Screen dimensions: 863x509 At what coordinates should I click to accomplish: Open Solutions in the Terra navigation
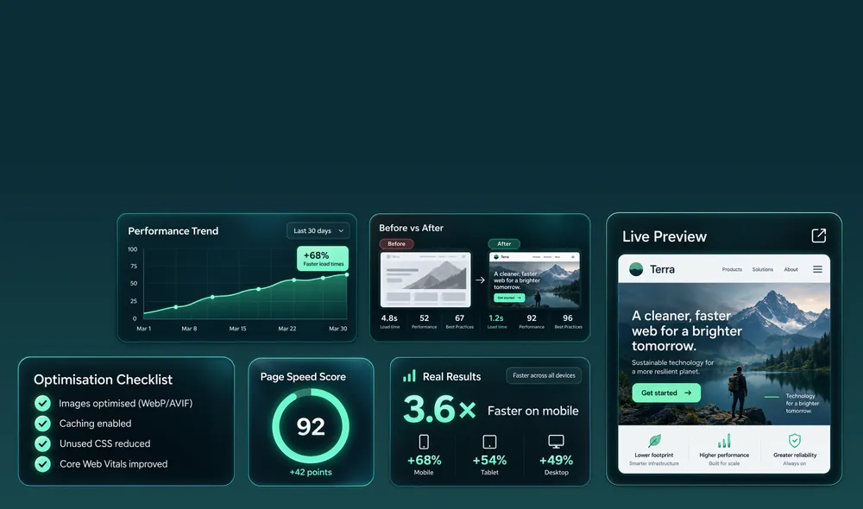[762, 270]
